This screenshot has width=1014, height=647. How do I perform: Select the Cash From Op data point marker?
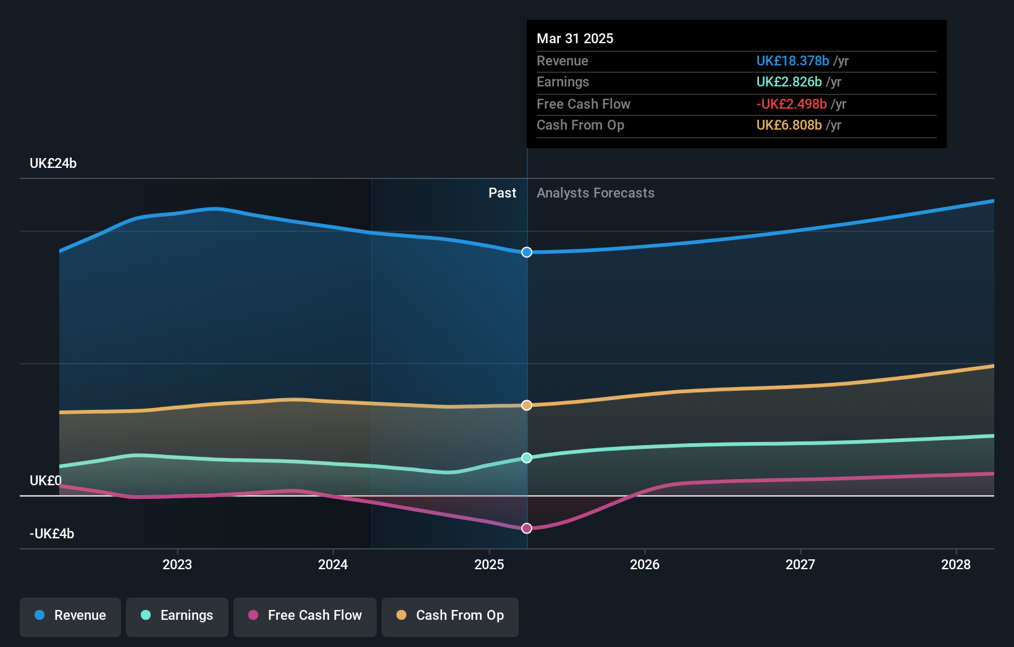point(527,405)
